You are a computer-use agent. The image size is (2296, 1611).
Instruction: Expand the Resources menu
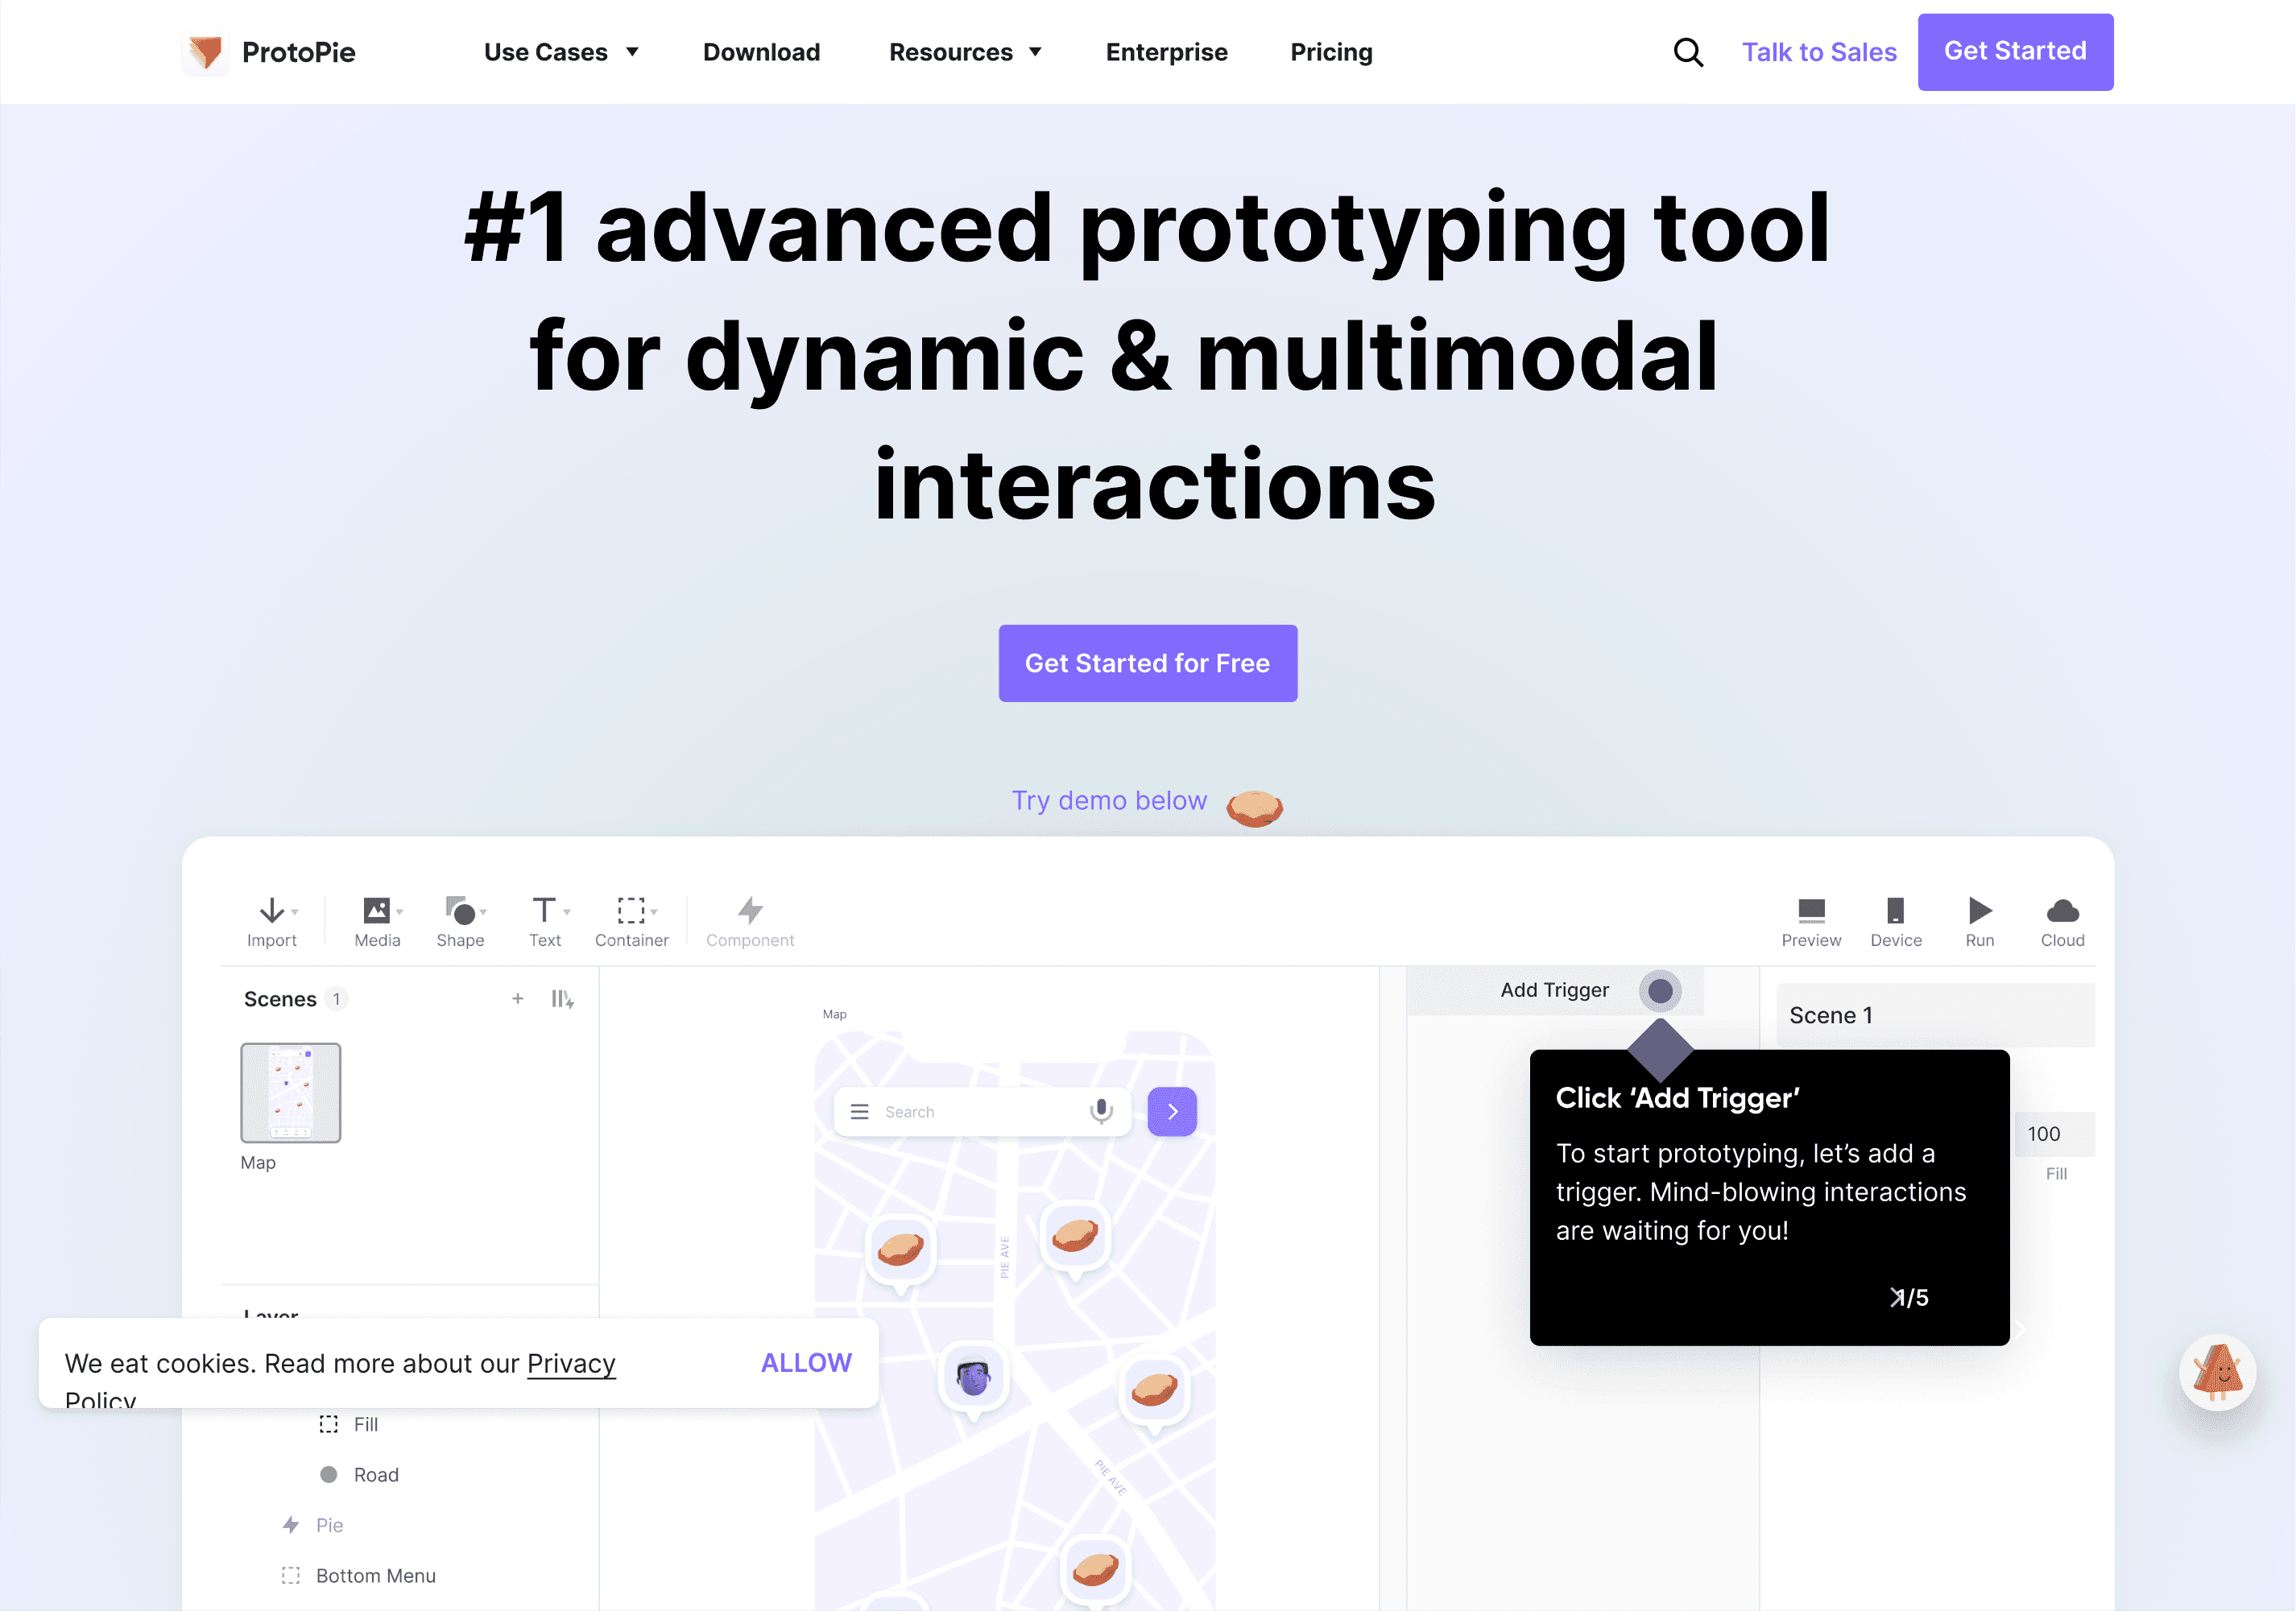(x=965, y=52)
